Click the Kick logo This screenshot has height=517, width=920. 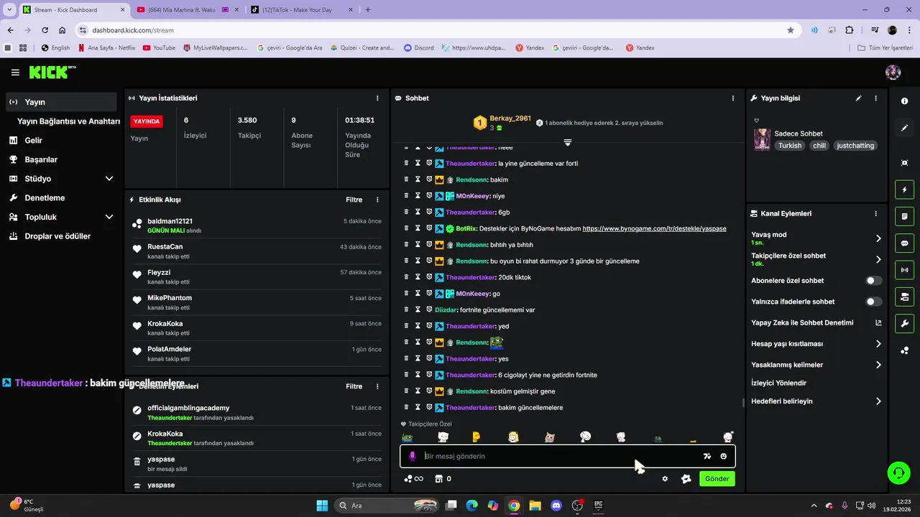point(52,73)
